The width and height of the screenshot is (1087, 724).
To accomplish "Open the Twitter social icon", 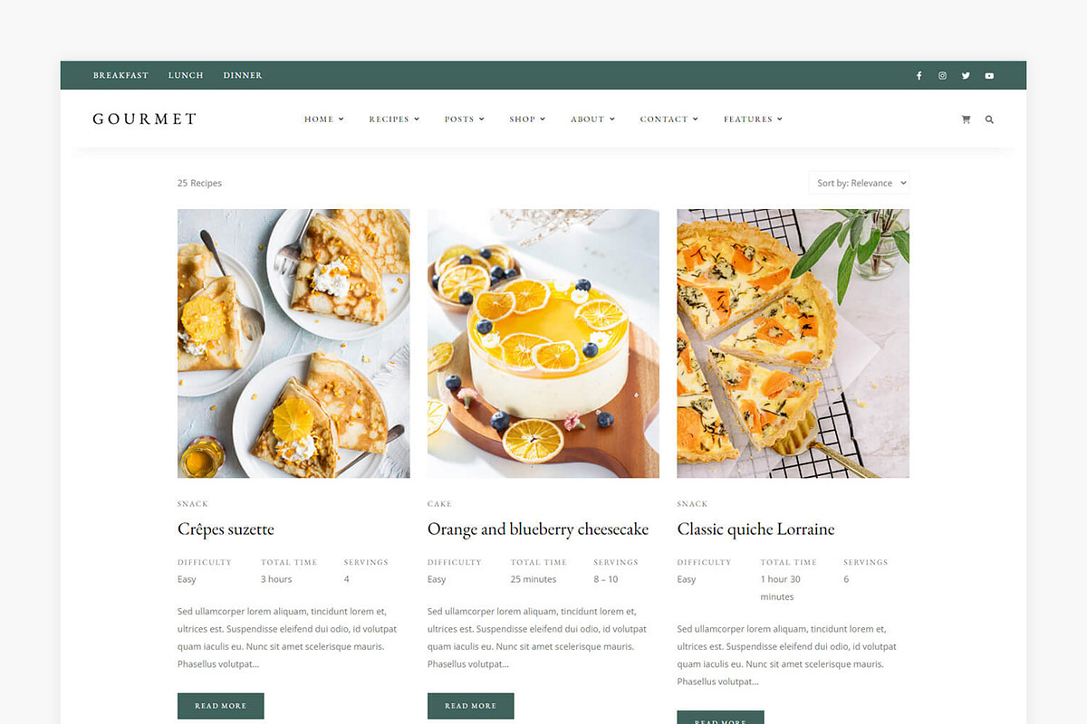I will pos(966,76).
